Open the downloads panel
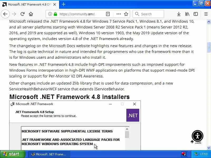This screenshot has width=211, height=158. pyautogui.click(x=179, y=14)
